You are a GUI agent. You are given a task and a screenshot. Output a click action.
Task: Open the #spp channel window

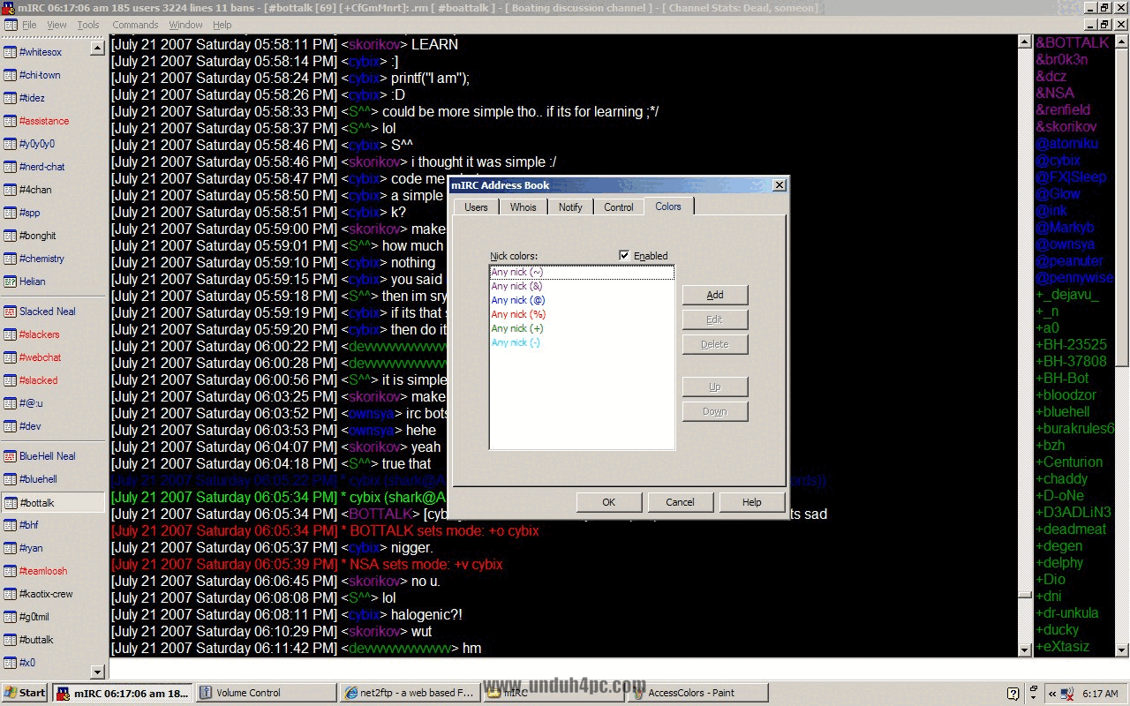53,213
